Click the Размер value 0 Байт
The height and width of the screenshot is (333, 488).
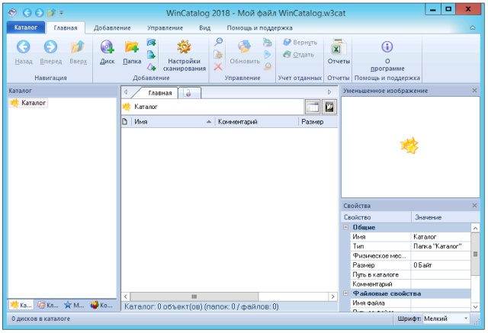[441, 265]
